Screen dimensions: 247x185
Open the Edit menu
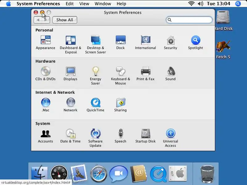click(x=69, y=4)
